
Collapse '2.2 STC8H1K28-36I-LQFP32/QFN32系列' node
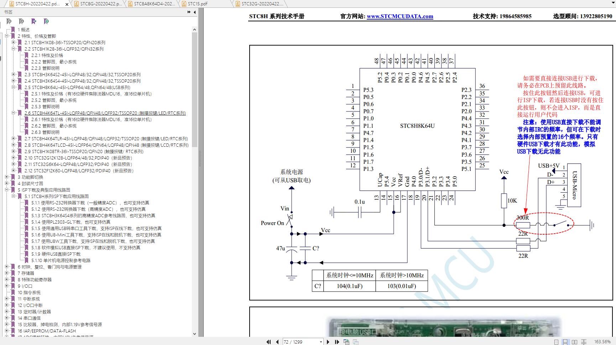tap(14, 49)
